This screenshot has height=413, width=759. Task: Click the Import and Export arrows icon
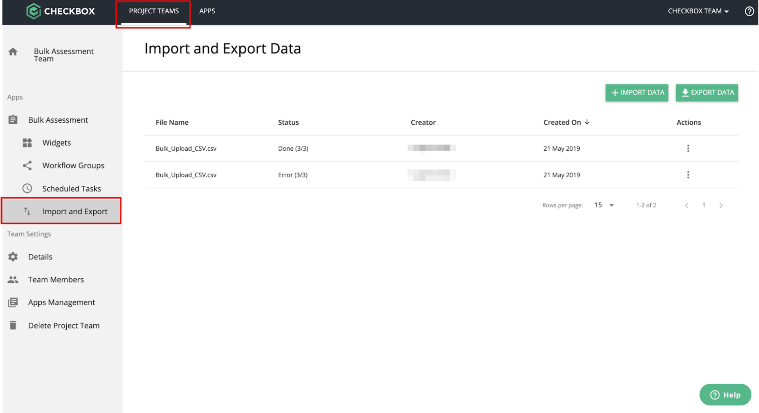coord(27,211)
